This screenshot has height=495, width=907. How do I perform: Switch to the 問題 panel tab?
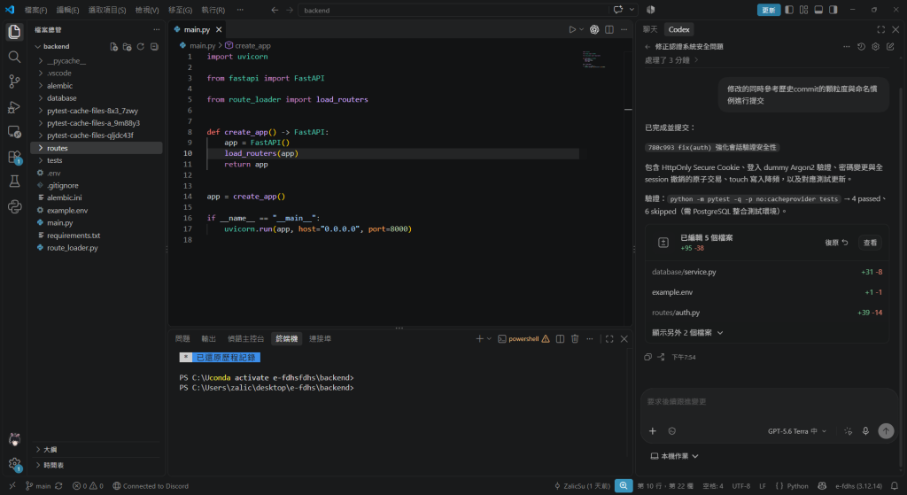(x=182, y=339)
